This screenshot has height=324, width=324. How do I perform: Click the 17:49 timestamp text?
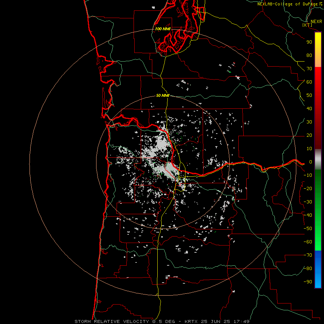tap(242, 321)
